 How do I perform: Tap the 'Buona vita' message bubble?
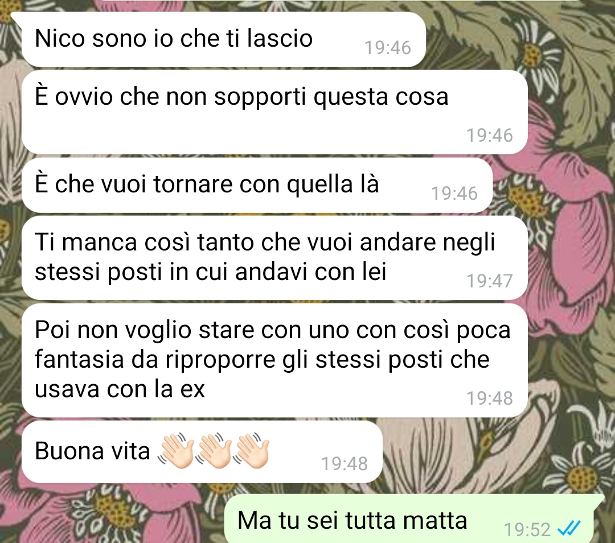pos(202,452)
